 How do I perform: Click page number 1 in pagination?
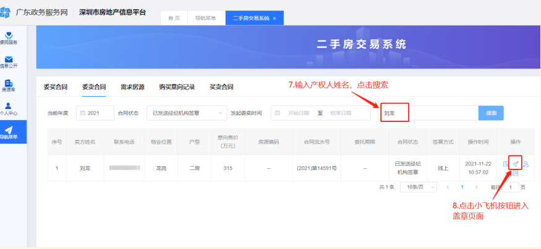(462, 187)
